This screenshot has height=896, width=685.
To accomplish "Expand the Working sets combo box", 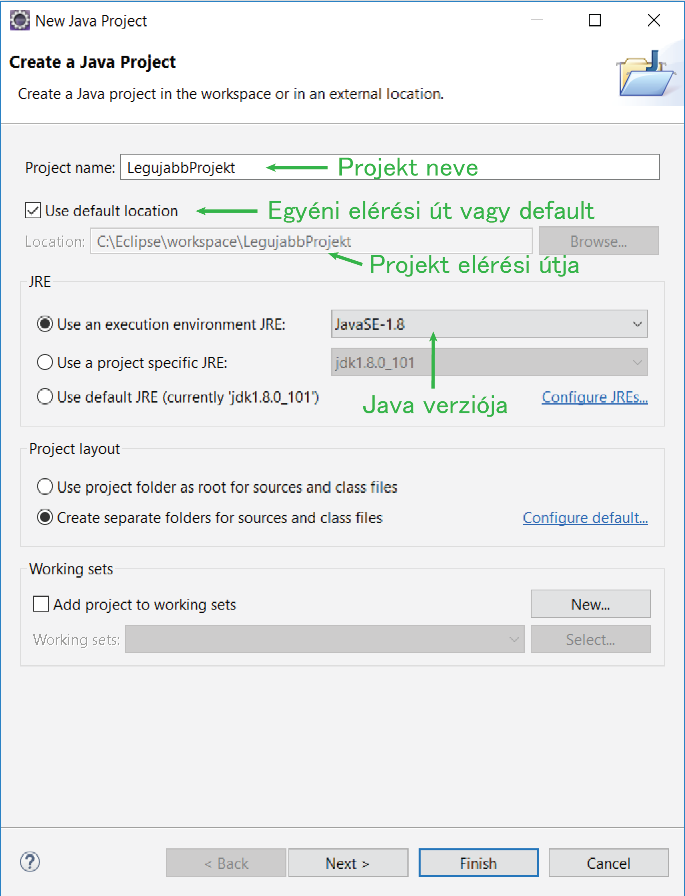I will [x=324, y=639].
